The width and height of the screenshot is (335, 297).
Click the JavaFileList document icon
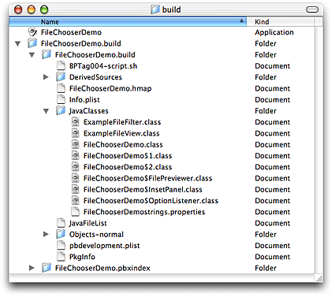coord(61,223)
